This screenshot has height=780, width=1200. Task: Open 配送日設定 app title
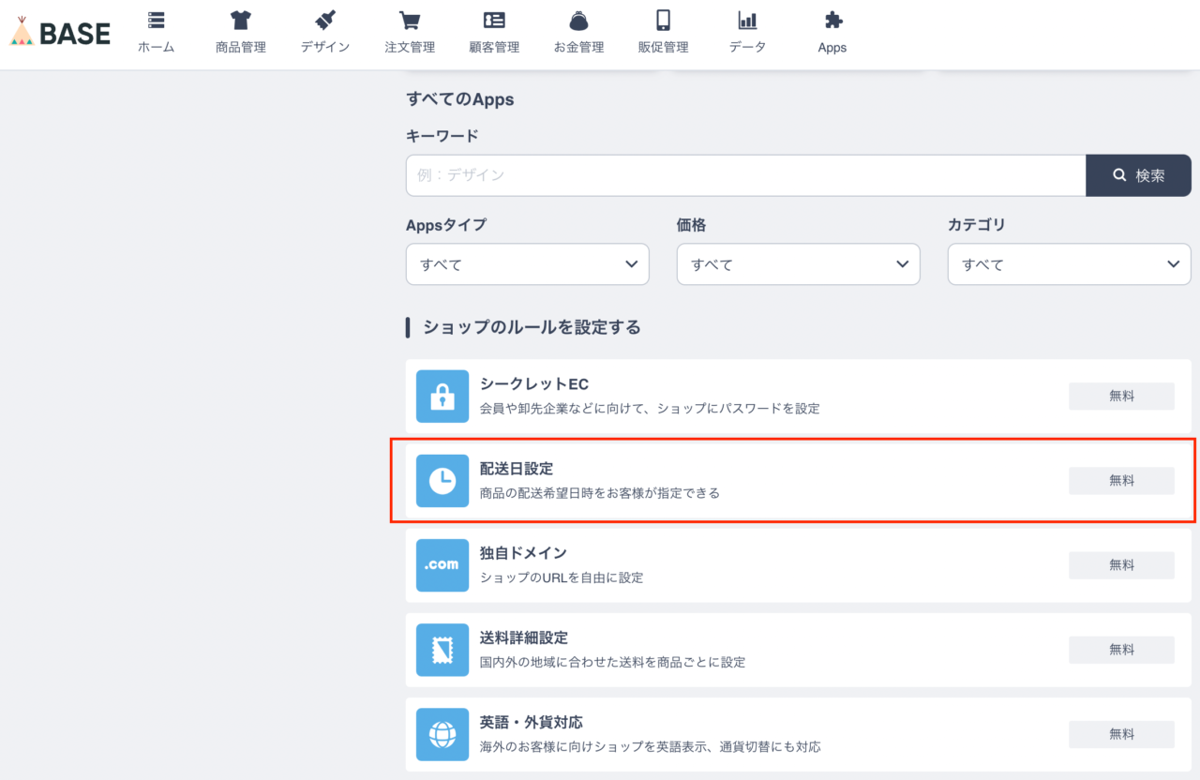517,469
